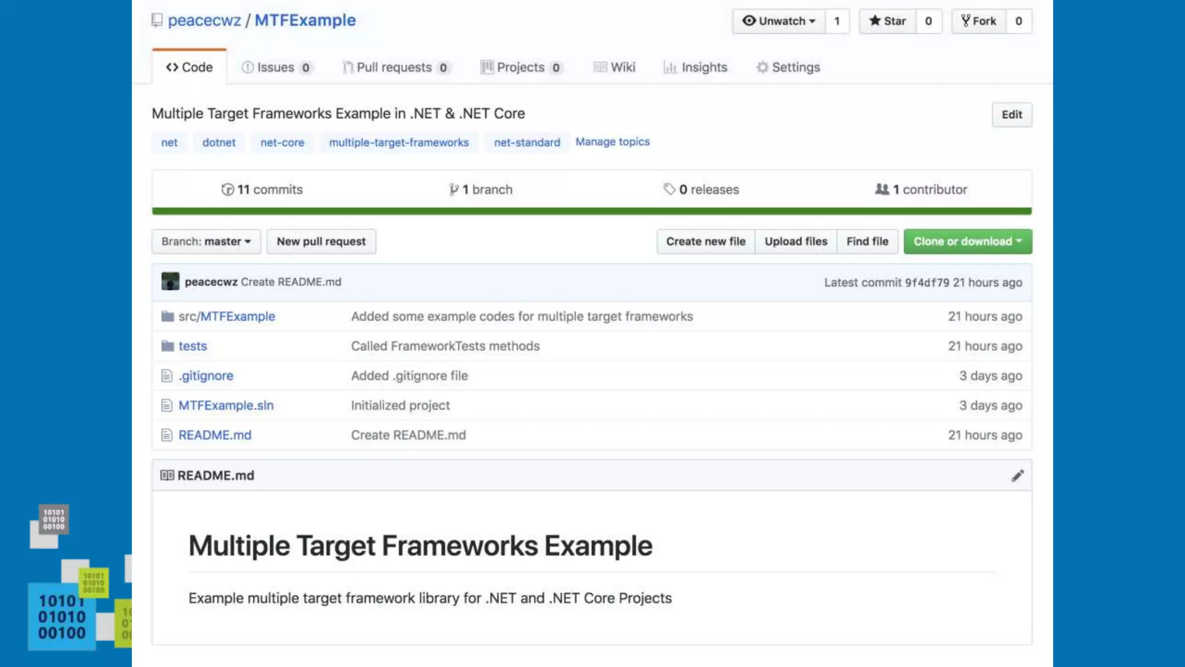1185x667 pixels.
Task: Open the Wiki tab
Action: pyautogui.click(x=614, y=67)
